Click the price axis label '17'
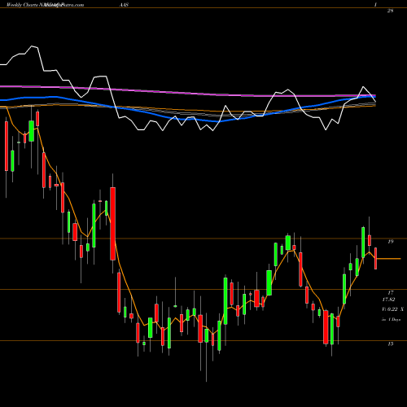Viewport: 407px width, 407px height. [391, 292]
